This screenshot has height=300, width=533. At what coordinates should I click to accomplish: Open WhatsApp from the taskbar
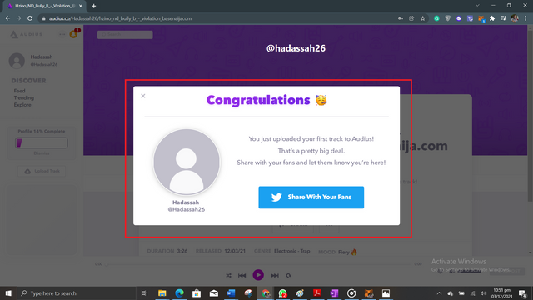[x=282, y=292]
